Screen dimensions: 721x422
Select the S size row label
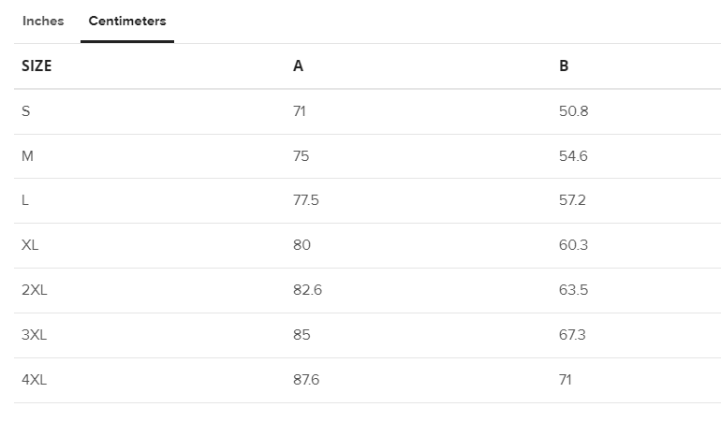26,111
